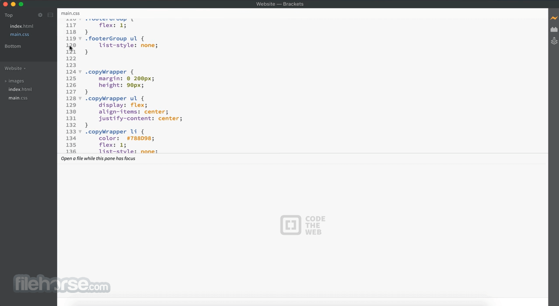The image size is (559, 306).
Task: Open the Website project dropdown
Action: click(15, 68)
